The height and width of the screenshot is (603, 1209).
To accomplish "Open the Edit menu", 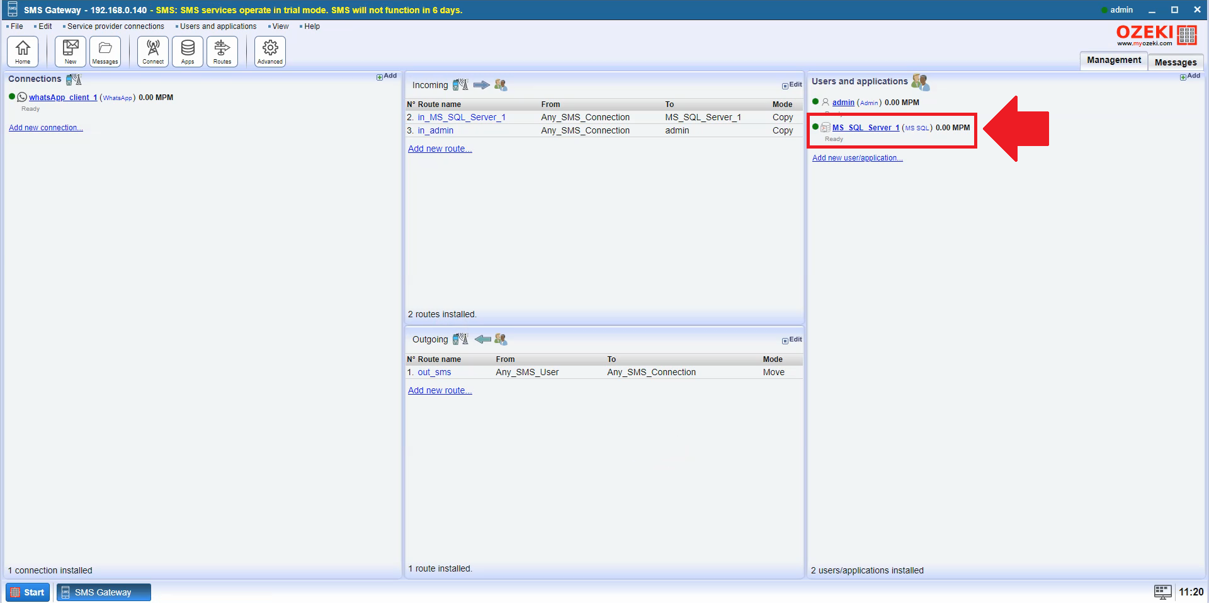I will coord(45,26).
